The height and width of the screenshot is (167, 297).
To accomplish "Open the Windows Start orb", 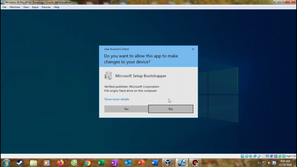I will (6, 163).
